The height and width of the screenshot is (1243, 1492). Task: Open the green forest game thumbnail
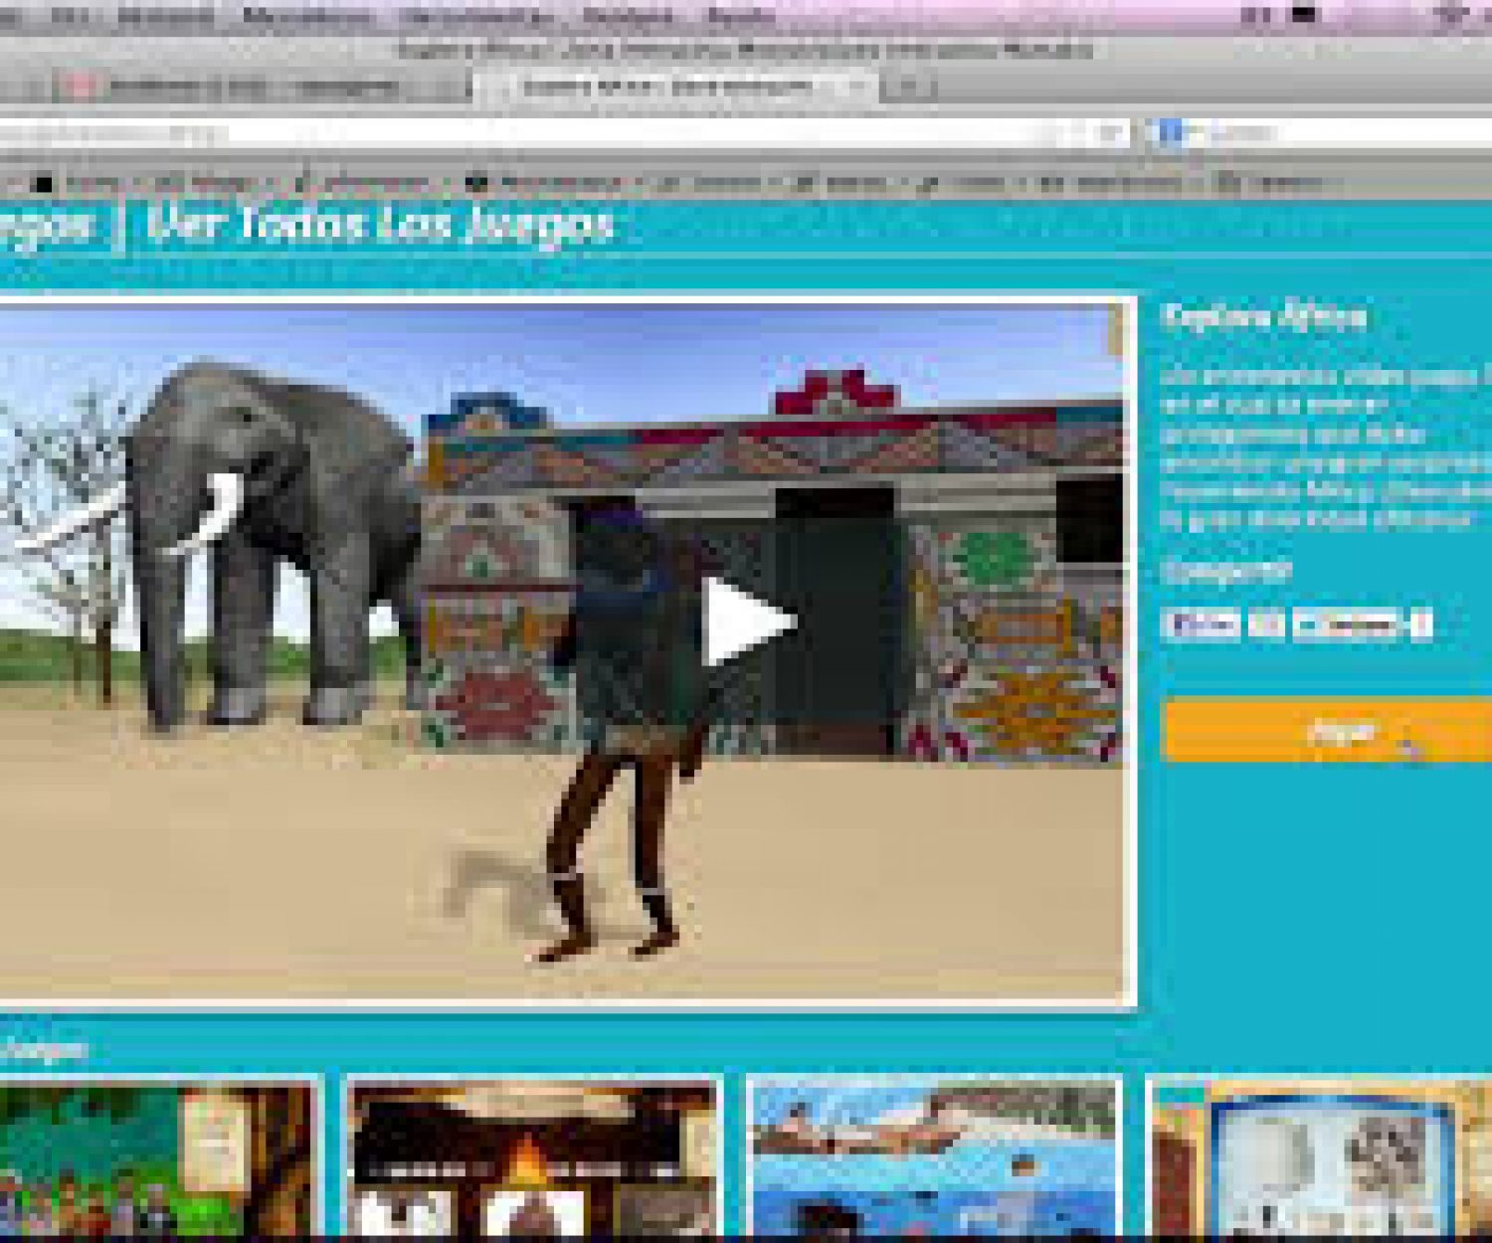pos(156,1158)
